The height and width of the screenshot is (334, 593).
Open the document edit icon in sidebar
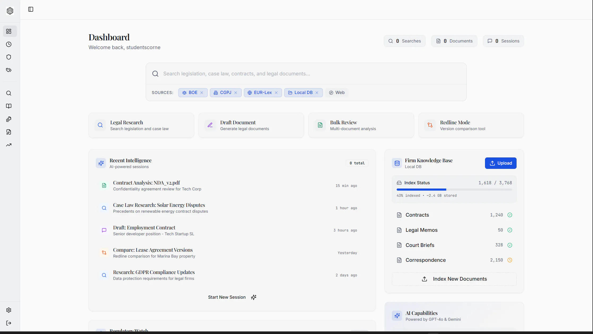tap(9, 132)
